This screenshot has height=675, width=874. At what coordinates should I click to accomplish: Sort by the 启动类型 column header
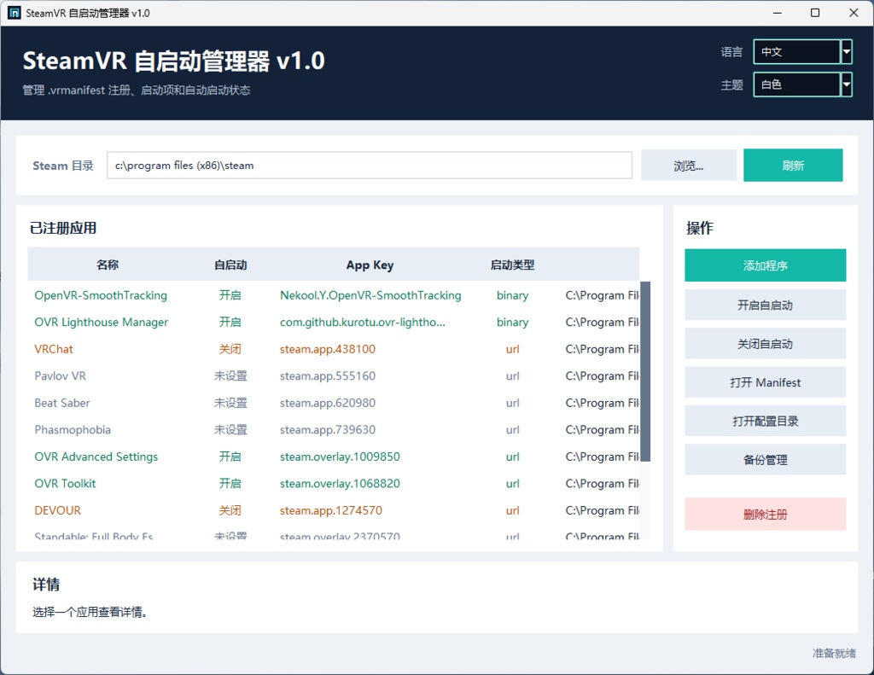pyautogui.click(x=512, y=265)
